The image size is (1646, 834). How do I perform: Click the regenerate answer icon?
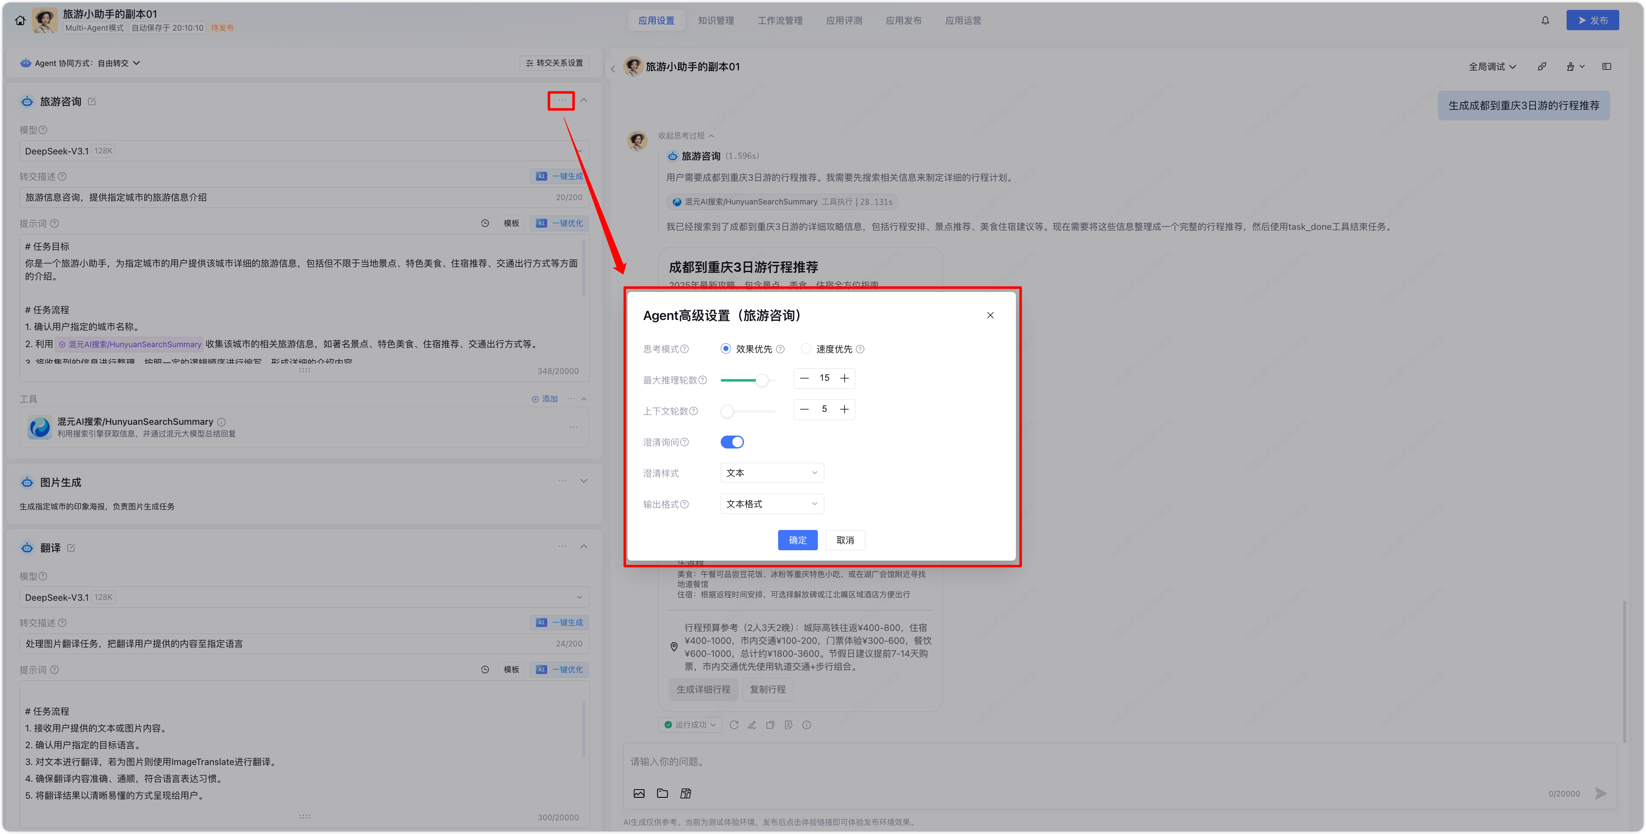coord(734,725)
